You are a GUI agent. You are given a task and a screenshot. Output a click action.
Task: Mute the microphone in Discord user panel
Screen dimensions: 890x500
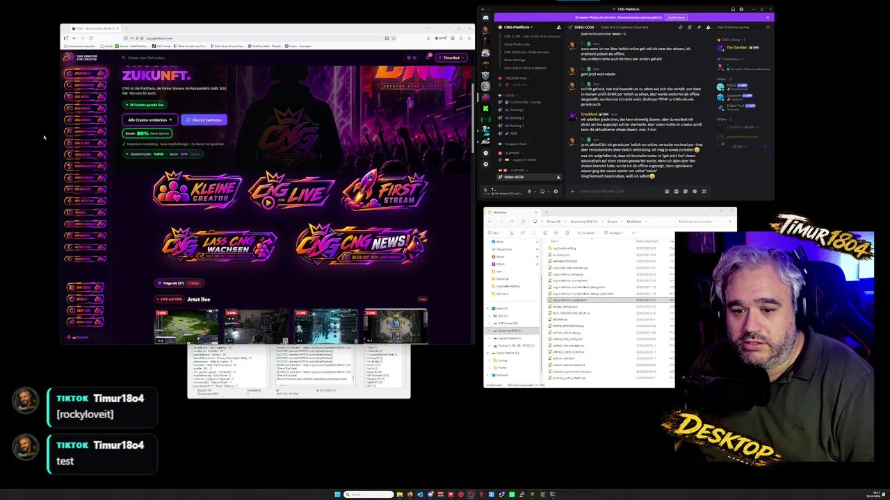tap(529, 191)
